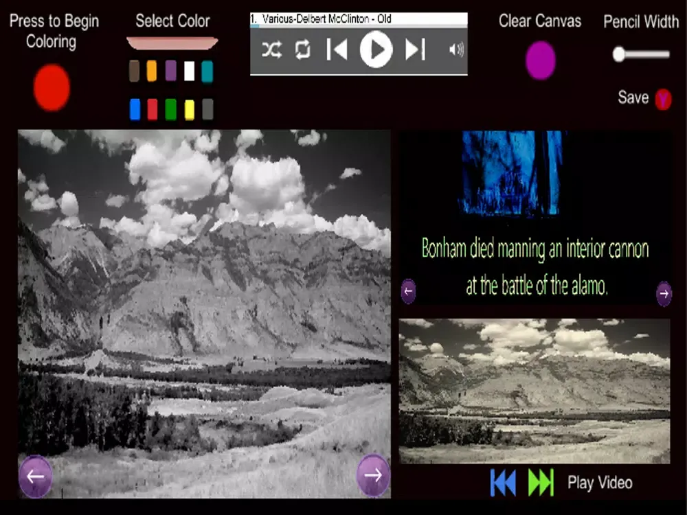Click the Bonham died manning cannon text
The width and height of the screenshot is (687, 515).
535,267
